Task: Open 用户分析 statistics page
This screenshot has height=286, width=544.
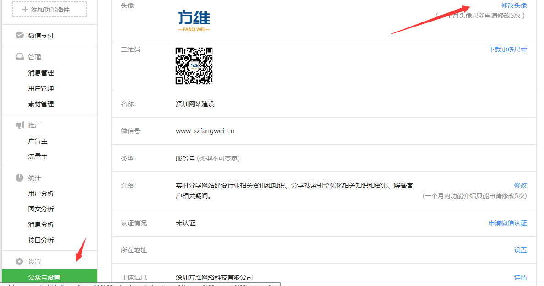Action: tap(41, 194)
